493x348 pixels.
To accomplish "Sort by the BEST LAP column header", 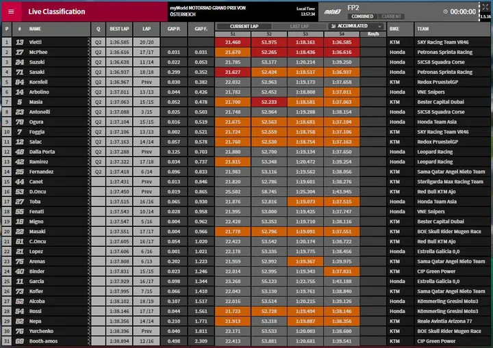I will tap(119, 29).
